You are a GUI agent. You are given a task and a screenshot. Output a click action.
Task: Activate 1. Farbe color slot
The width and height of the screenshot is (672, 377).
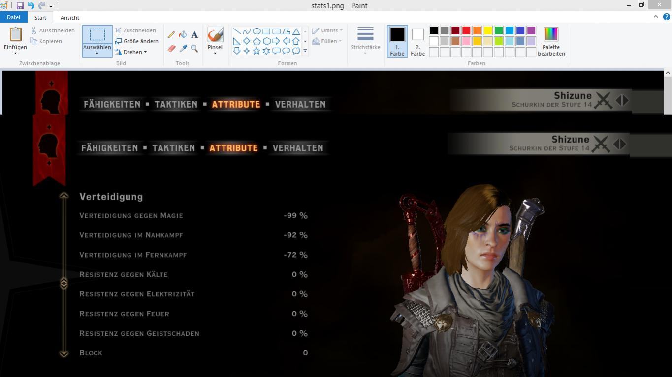click(397, 41)
